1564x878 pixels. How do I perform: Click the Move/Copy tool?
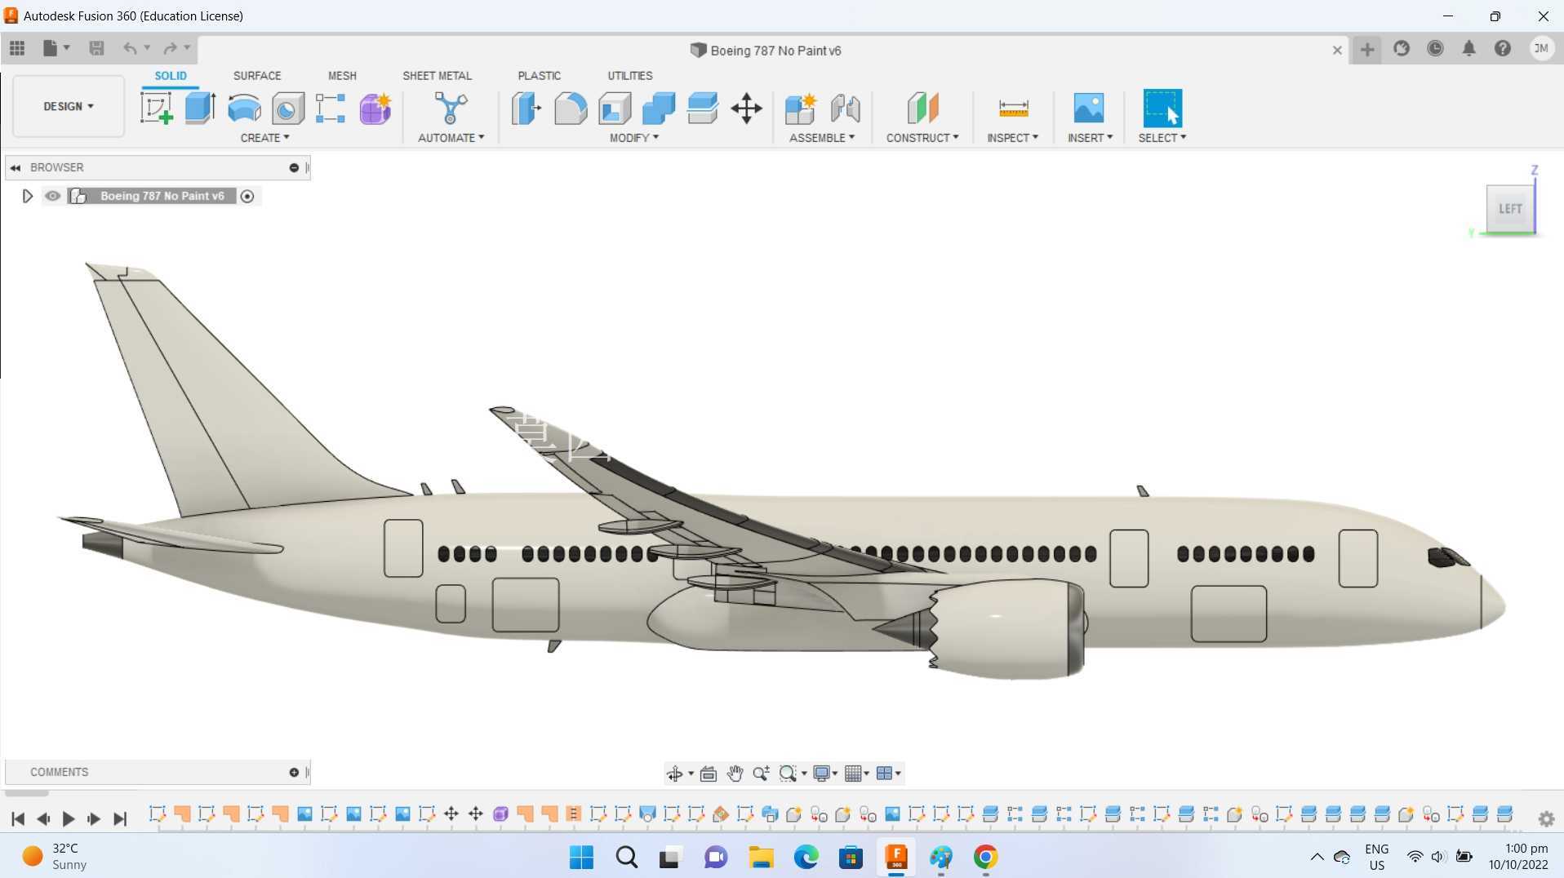pos(746,108)
